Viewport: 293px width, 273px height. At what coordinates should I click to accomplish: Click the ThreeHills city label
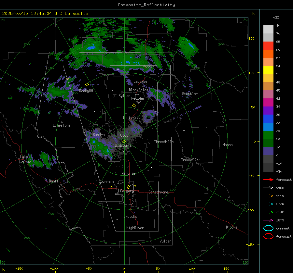click(x=164, y=142)
